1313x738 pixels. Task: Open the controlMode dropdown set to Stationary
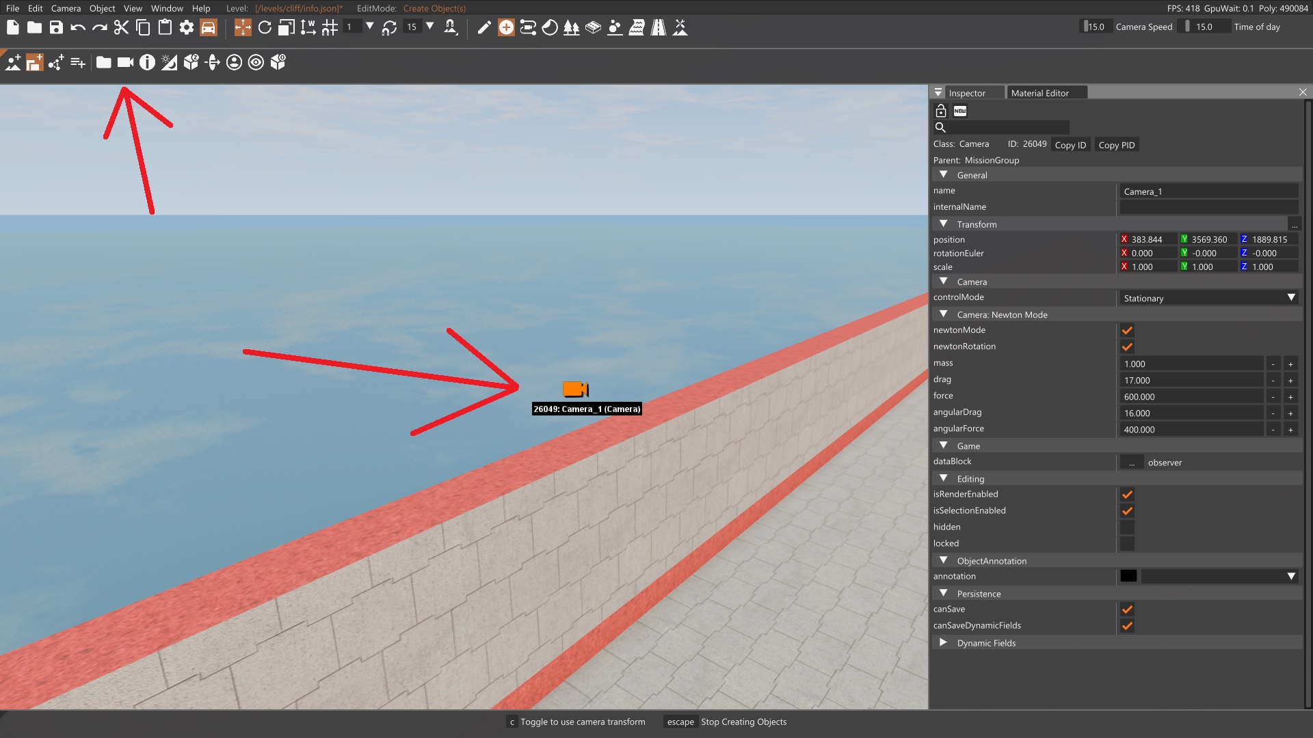1208,298
